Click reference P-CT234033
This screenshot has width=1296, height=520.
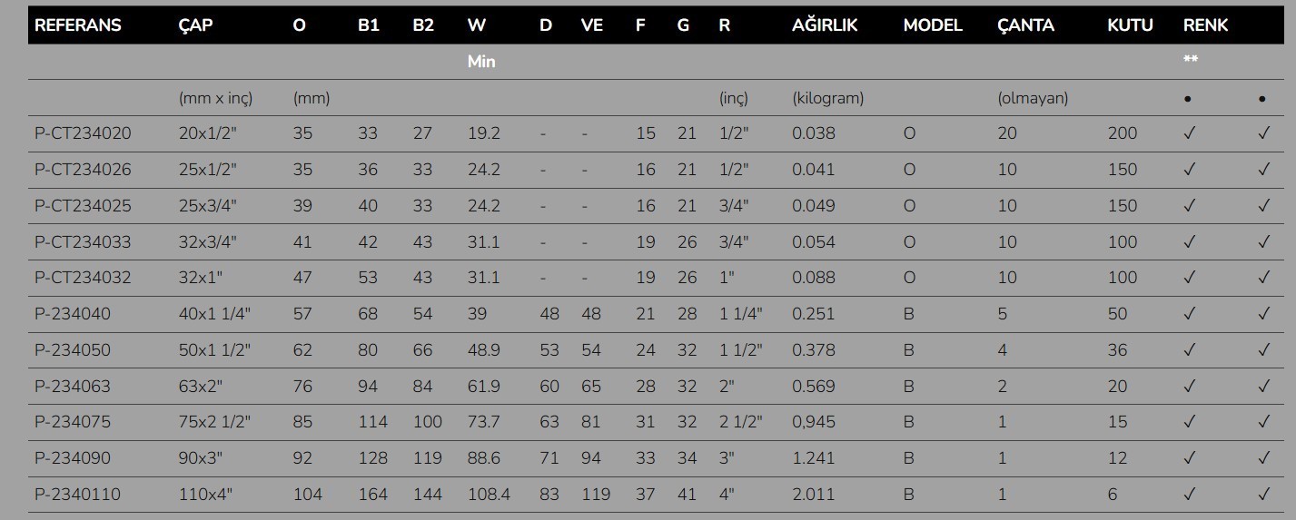(x=83, y=242)
